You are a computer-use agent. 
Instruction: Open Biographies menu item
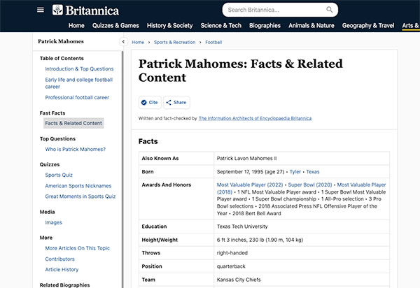point(265,26)
